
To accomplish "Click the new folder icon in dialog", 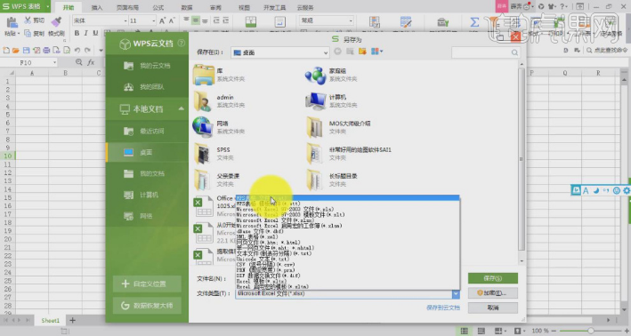I will (x=362, y=52).
